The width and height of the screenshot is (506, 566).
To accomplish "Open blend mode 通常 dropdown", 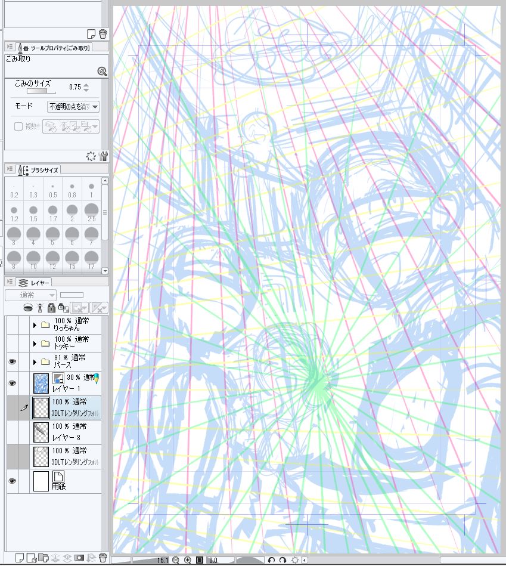I will click(x=30, y=295).
